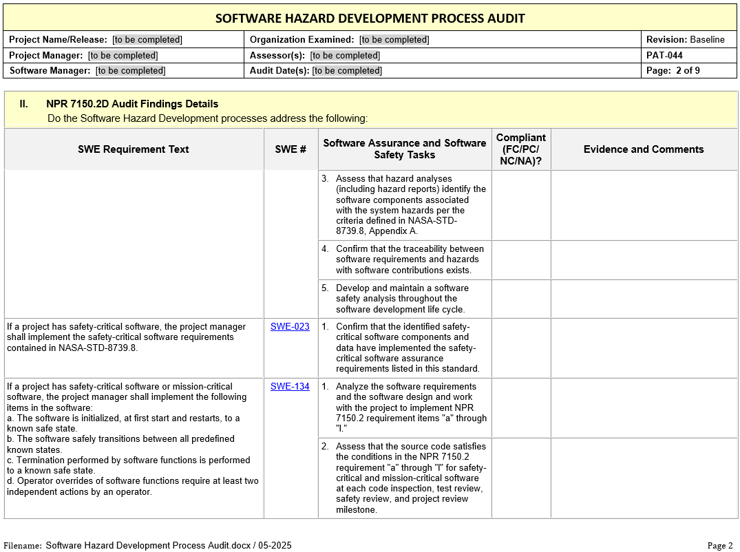The height and width of the screenshot is (552, 740).
Task: Click the SWE Requirement Text column header
Action: pyautogui.click(x=134, y=149)
